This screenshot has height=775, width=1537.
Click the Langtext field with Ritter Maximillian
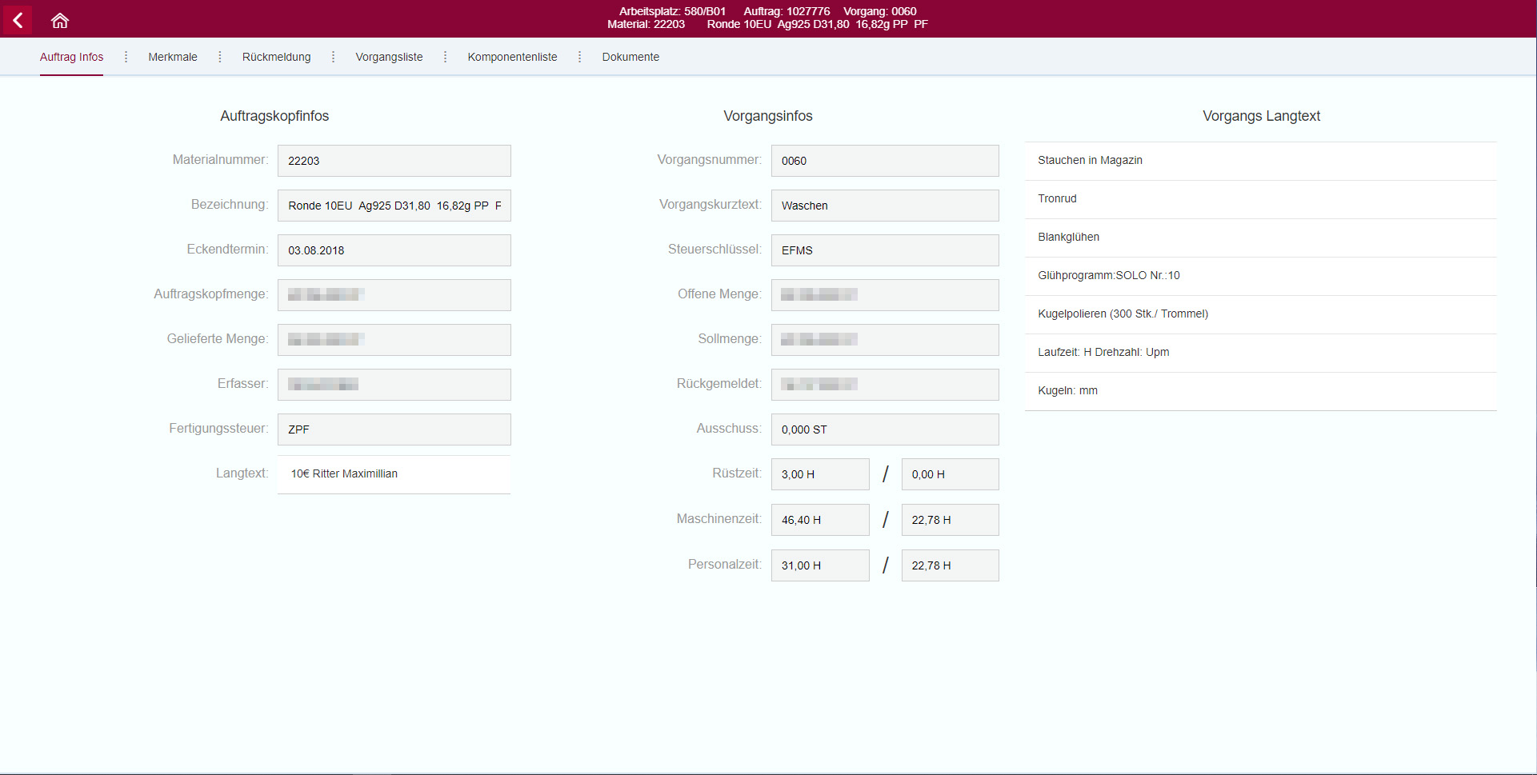pyautogui.click(x=393, y=473)
